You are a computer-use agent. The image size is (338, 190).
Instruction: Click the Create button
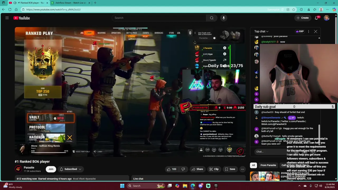pos(303,18)
